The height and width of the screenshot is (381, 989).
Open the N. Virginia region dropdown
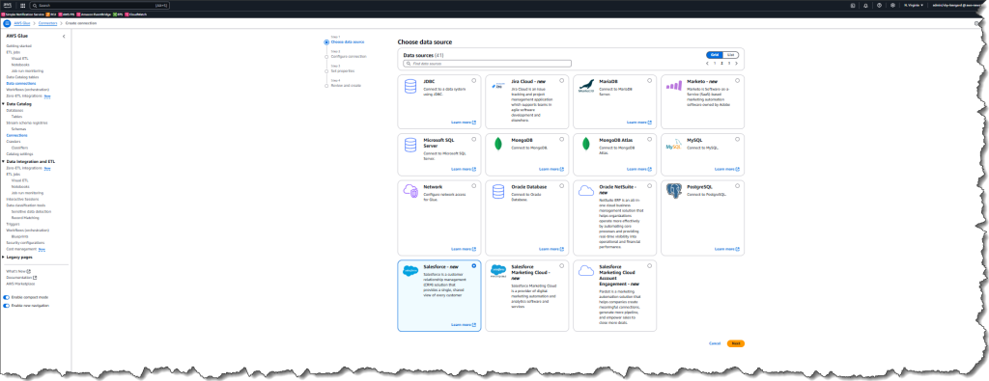coord(913,5)
